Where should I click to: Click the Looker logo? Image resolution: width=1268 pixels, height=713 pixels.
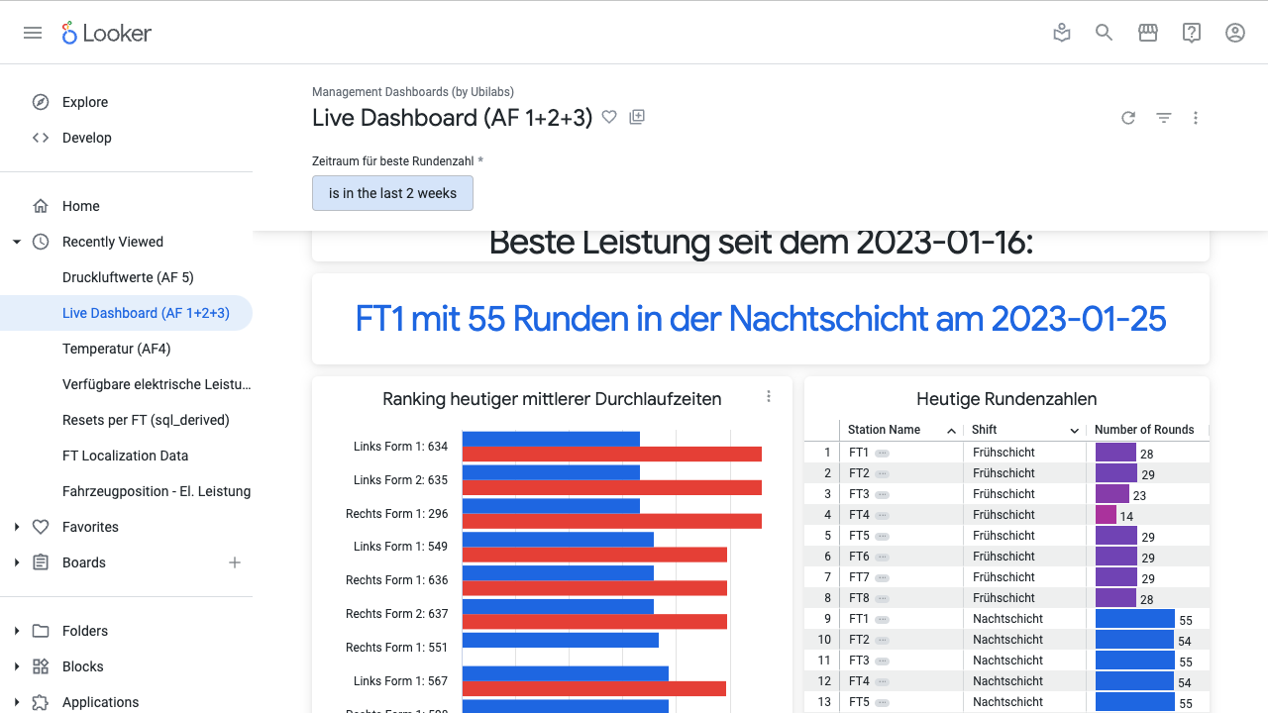pos(106,33)
